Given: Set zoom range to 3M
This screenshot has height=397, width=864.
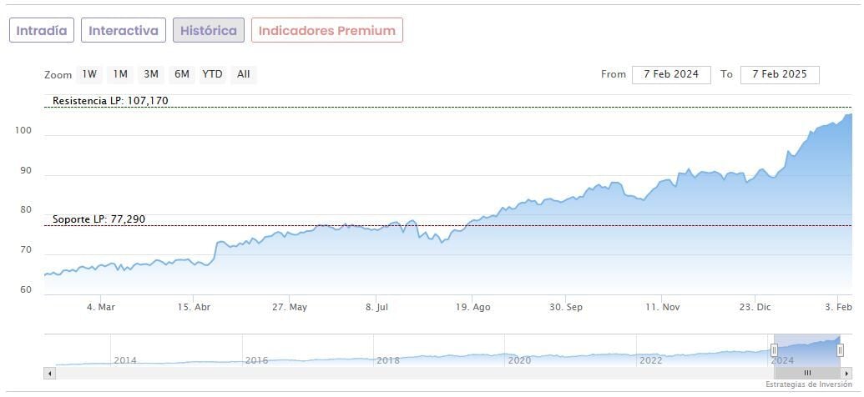Looking at the screenshot, I should click(151, 74).
